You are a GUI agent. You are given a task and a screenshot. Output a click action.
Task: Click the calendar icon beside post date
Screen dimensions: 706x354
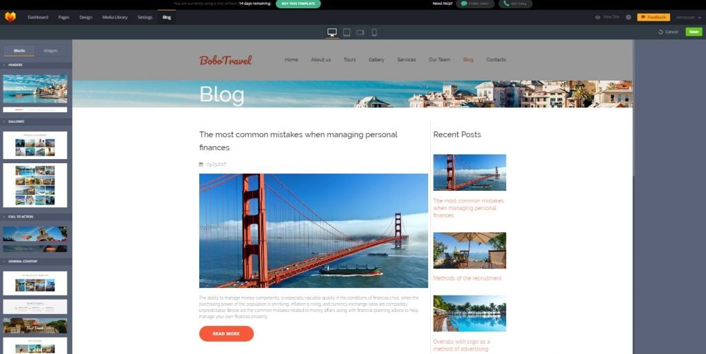pyautogui.click(x=201, y=165)
